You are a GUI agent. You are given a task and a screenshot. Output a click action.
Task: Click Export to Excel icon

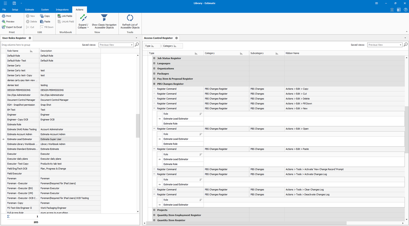(x=4, y=27)
